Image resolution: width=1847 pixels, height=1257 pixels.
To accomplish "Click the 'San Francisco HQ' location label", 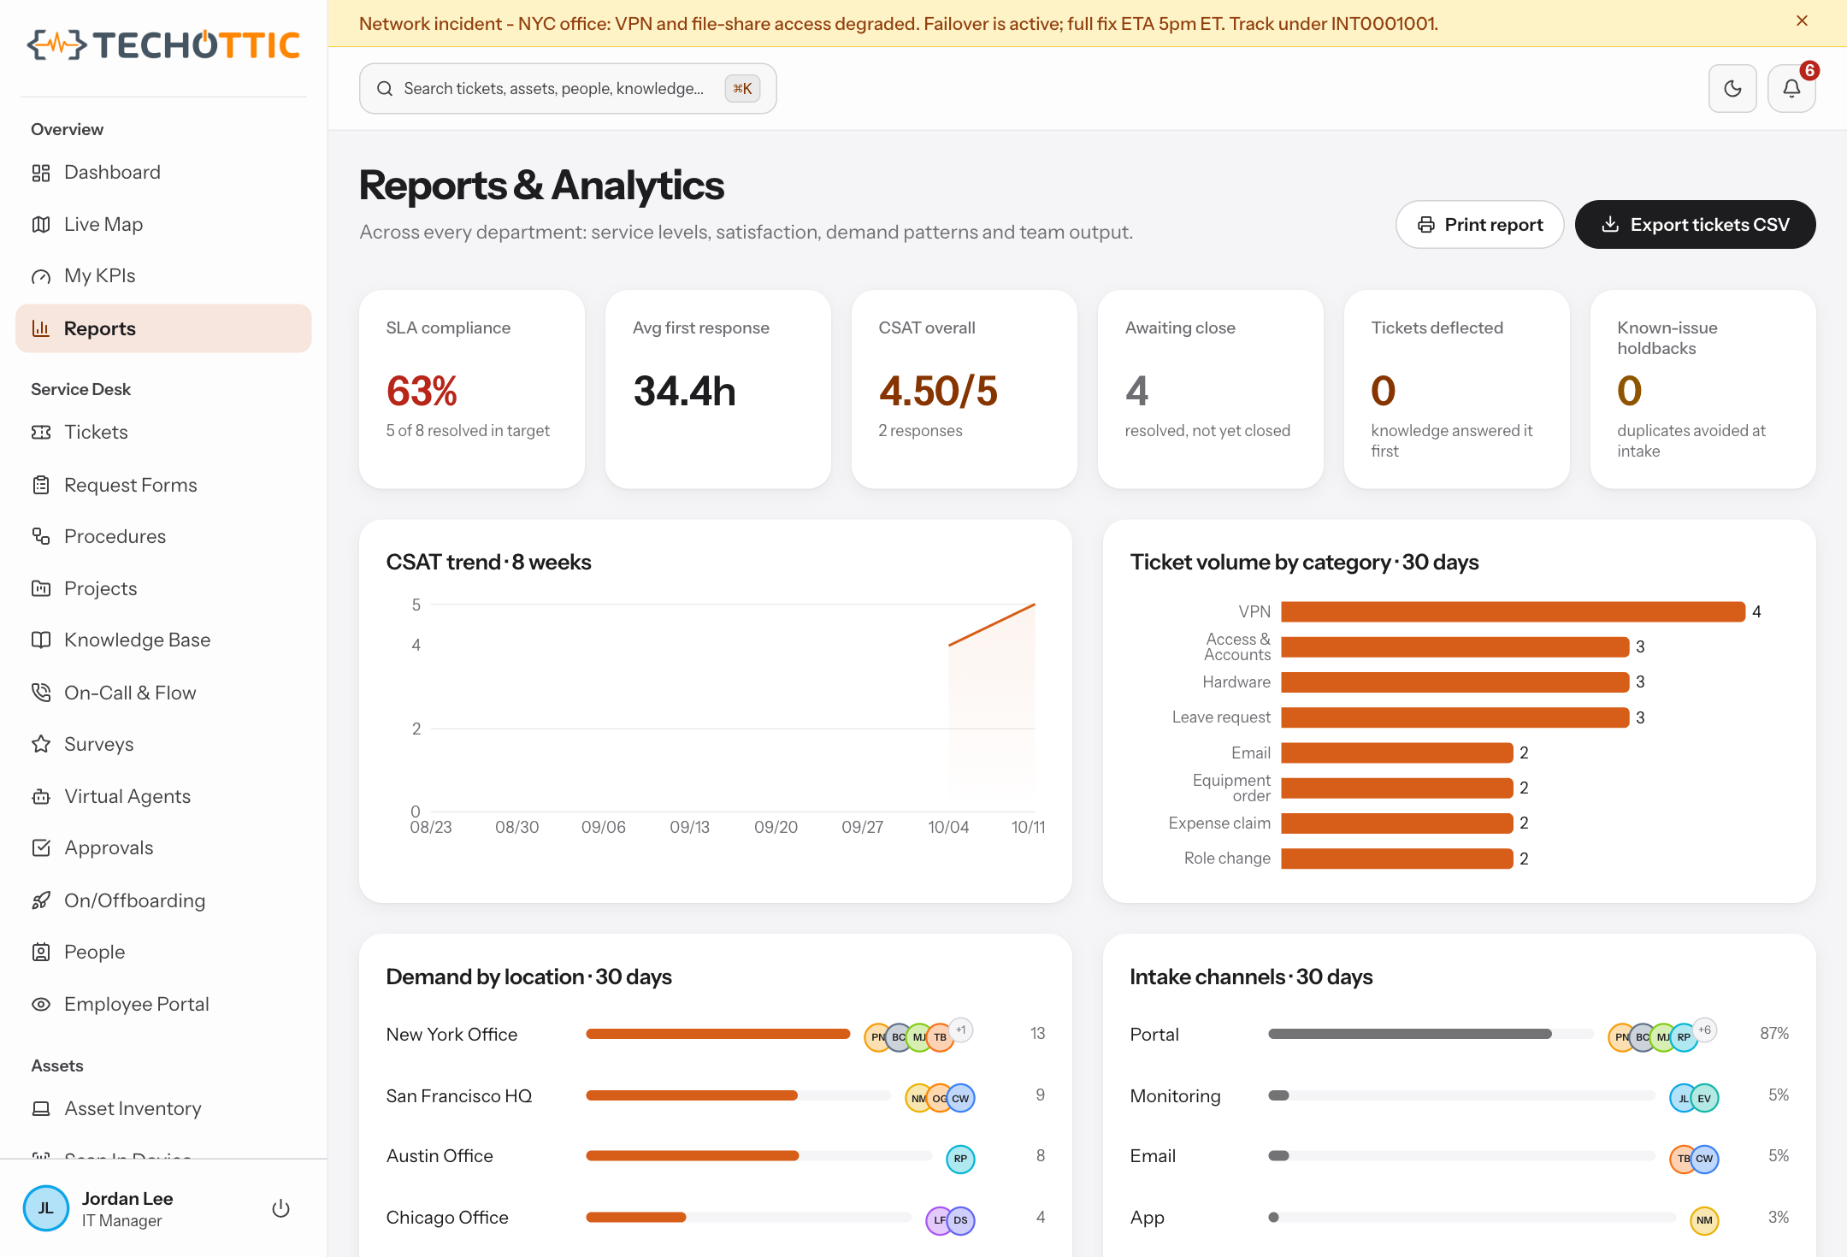I will pyautogui.click(x=459, y=1096).
